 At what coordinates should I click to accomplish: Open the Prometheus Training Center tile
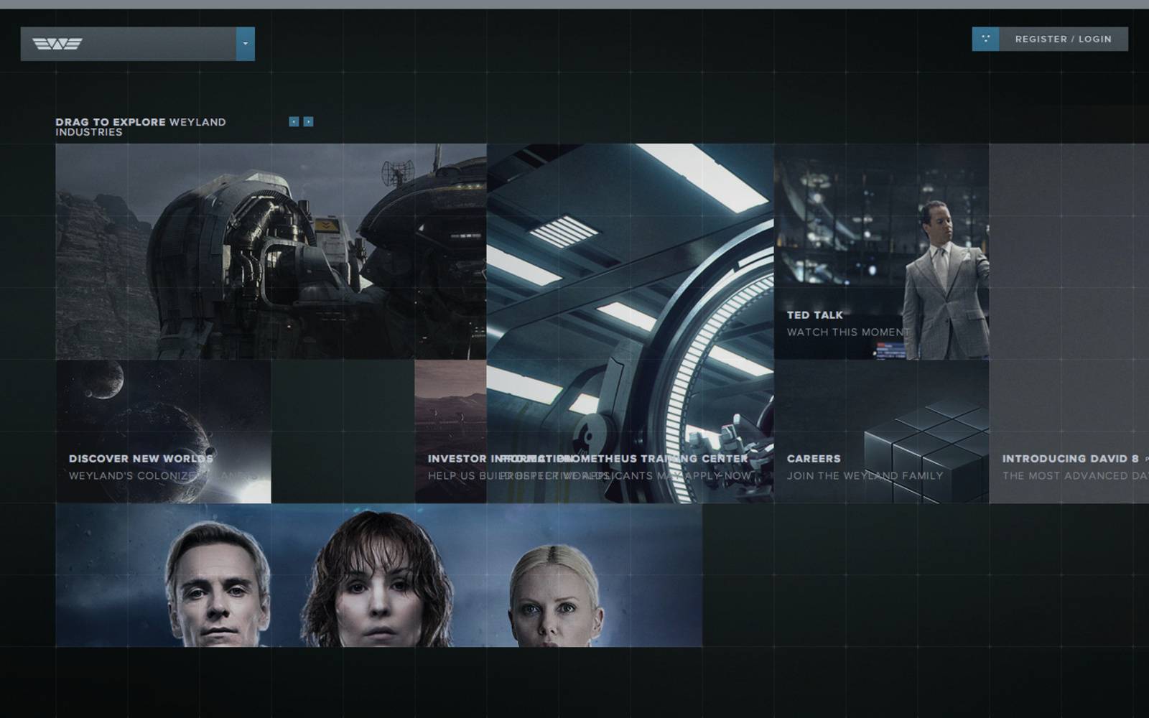[x=630, y=323]
